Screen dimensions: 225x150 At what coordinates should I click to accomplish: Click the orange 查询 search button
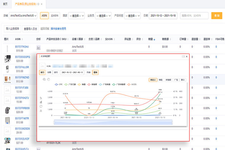216,16
